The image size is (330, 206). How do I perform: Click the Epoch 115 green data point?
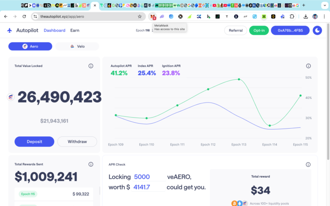[x=301, y=95]
